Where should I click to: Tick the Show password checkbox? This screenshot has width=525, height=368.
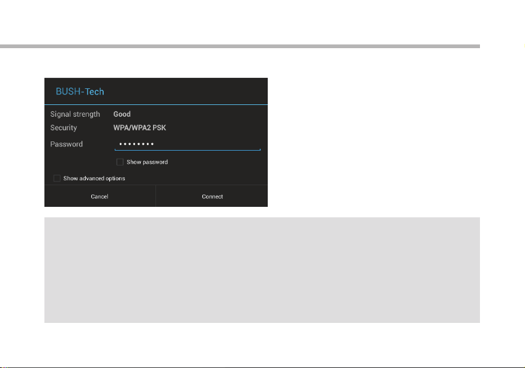[x=119, y=162]
